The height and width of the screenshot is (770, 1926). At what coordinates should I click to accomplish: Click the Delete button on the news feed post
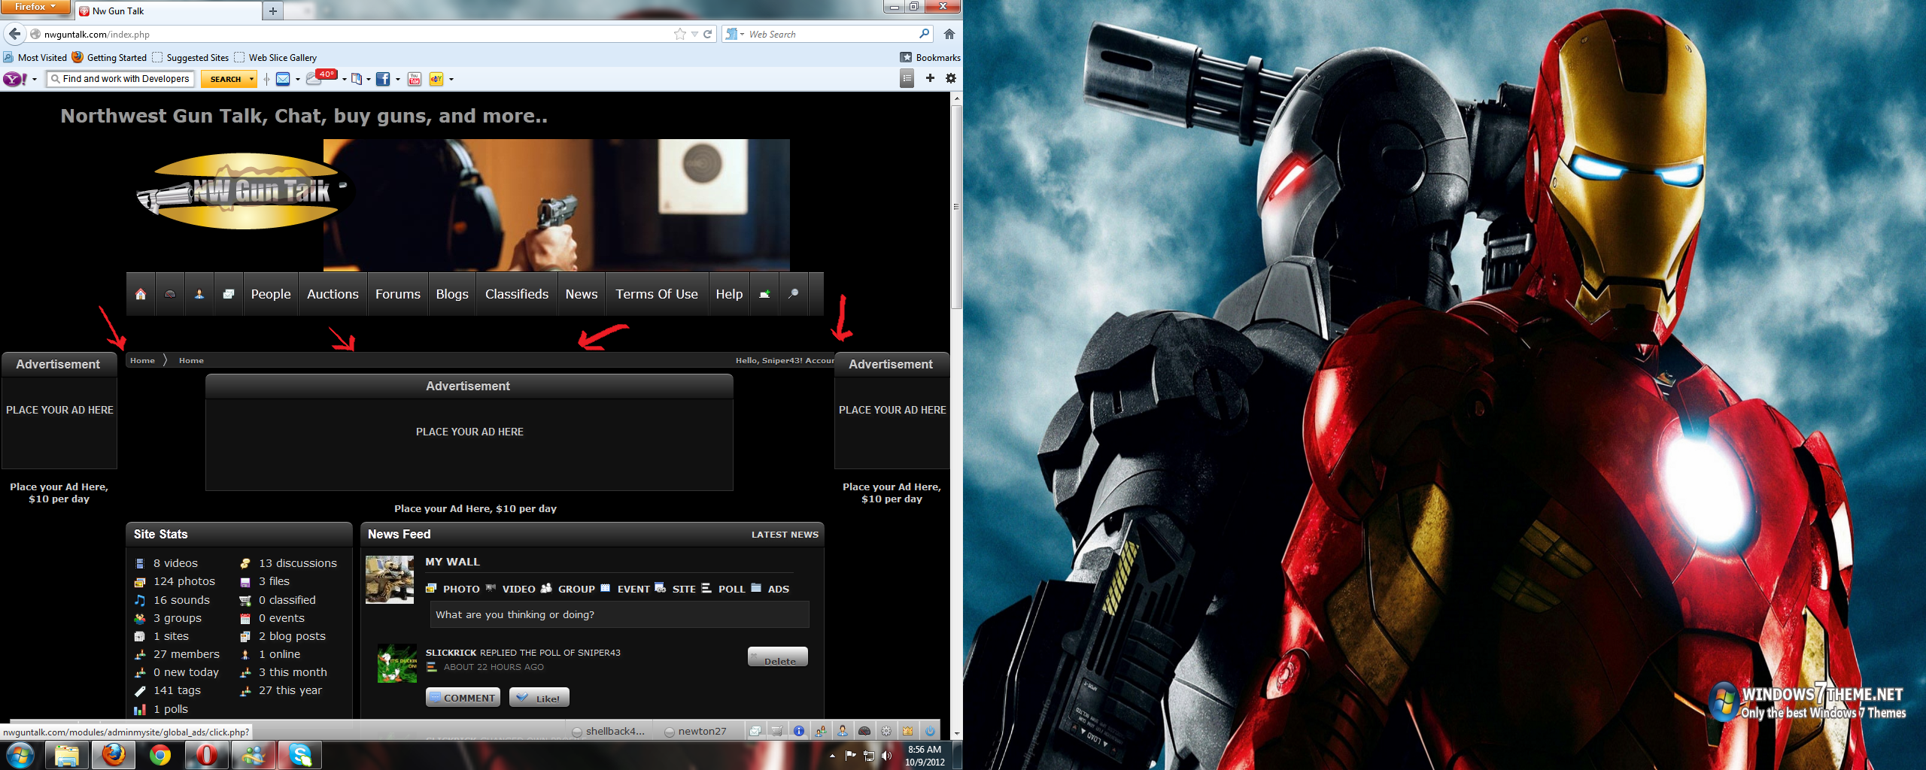(x=778, y=657)
